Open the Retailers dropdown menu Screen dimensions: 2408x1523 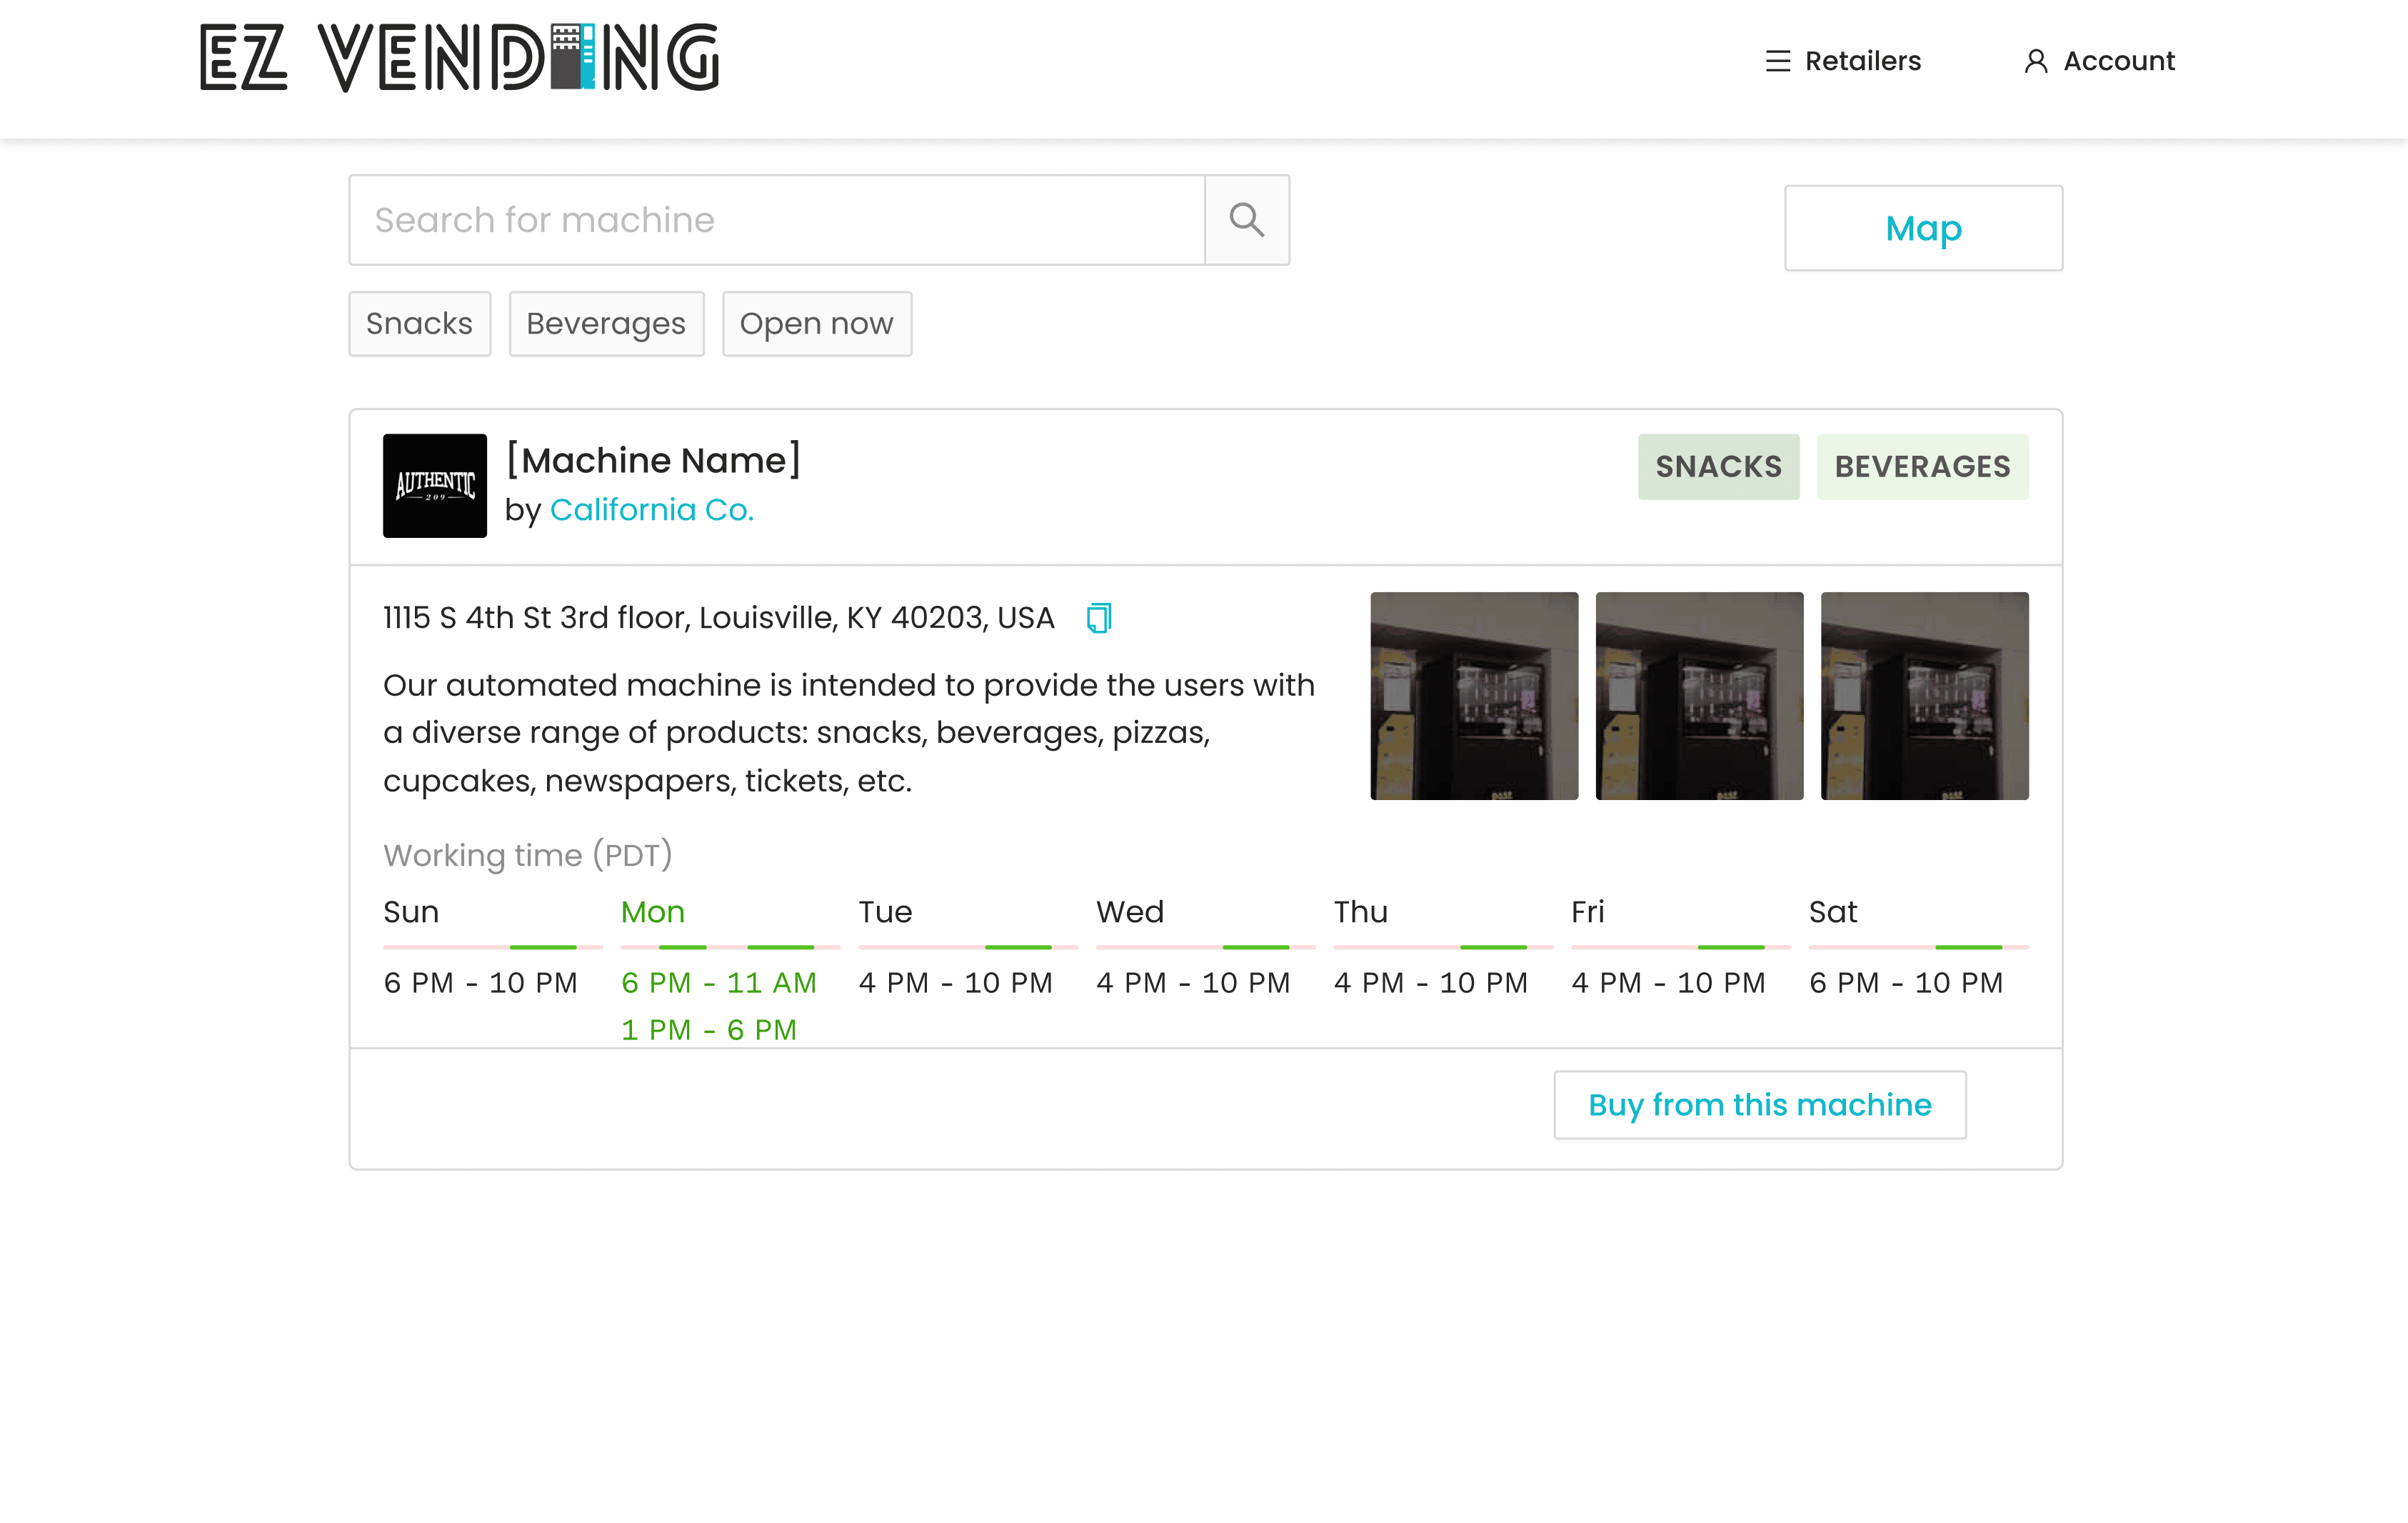click(1843, 60)
